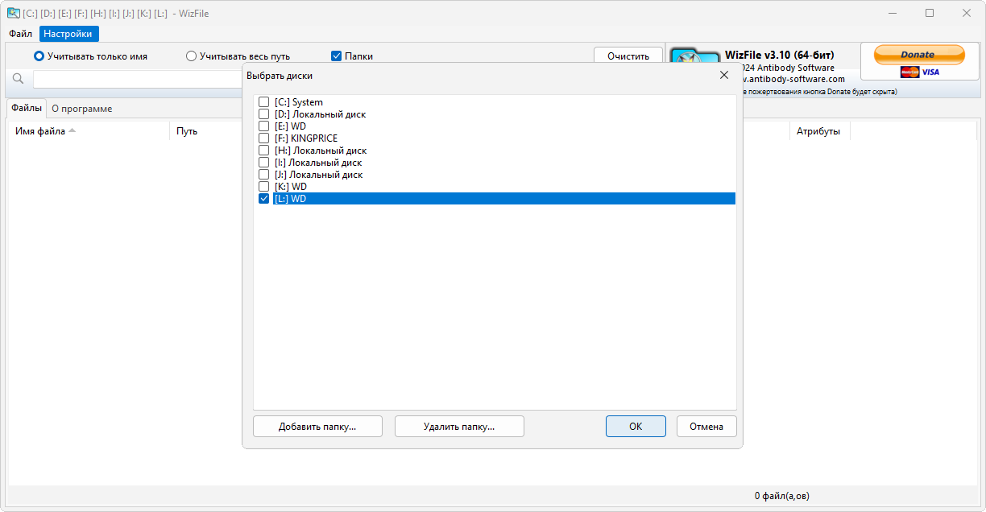Switch to the О программе tab
Screen dimensions: 986x512
point(82,108)
